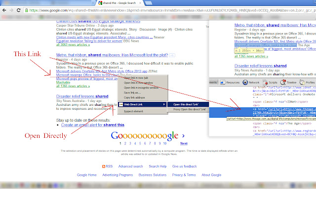Open the Profiles panel in DevTools
Screen dimensions: 316x197
[307, 82]
